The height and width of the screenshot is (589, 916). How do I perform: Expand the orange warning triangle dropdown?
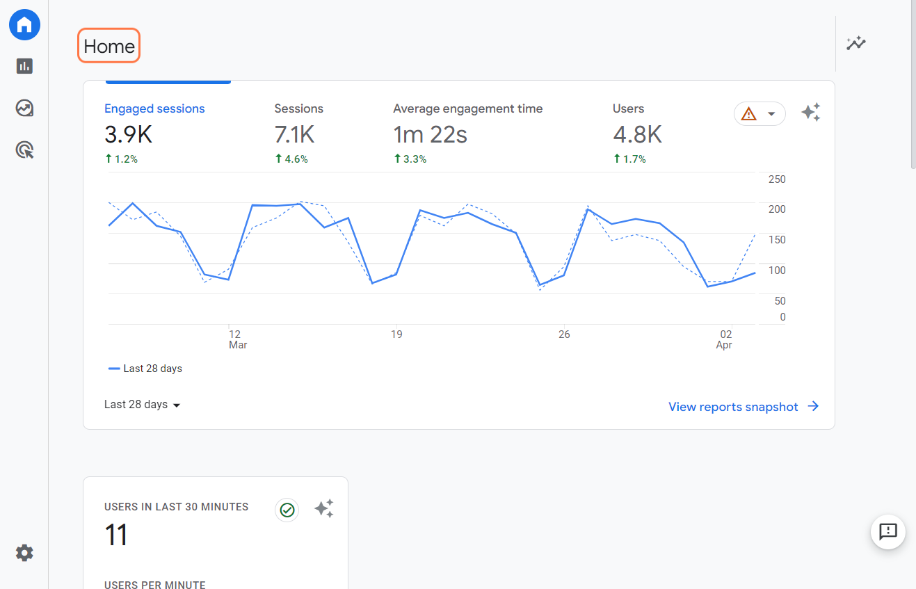click(x=760, y=113)
